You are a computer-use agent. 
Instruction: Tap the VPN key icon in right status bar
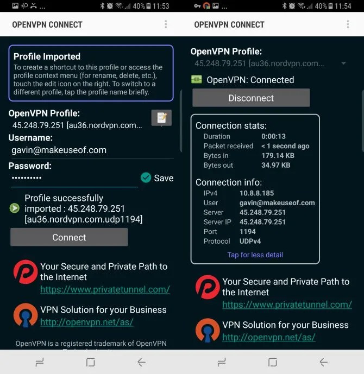point(197,6)
